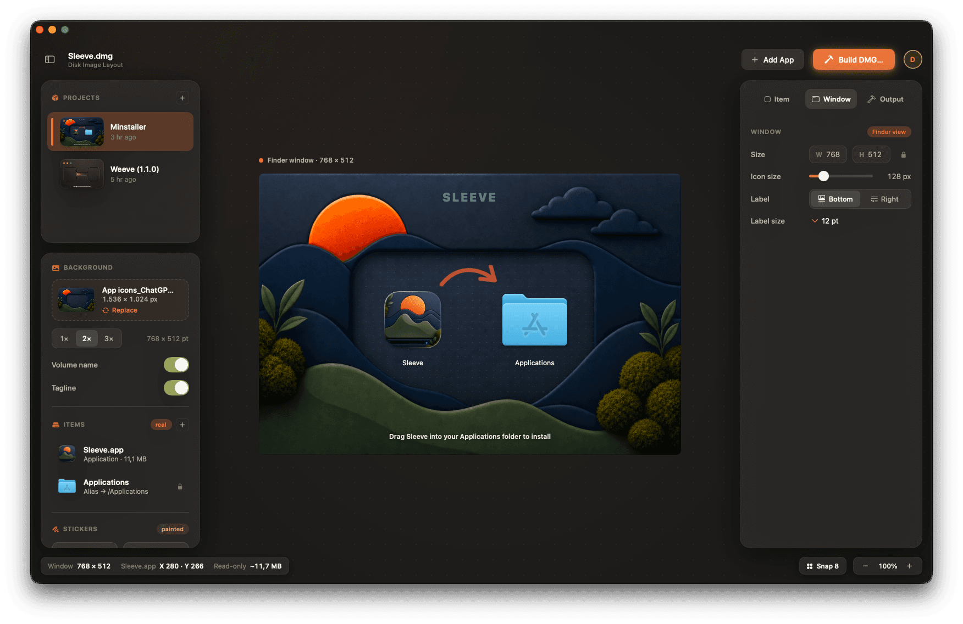Click the Read-only ~11,7 MB status
Viewport: 963px width, 624px height.
click(248, 566)
